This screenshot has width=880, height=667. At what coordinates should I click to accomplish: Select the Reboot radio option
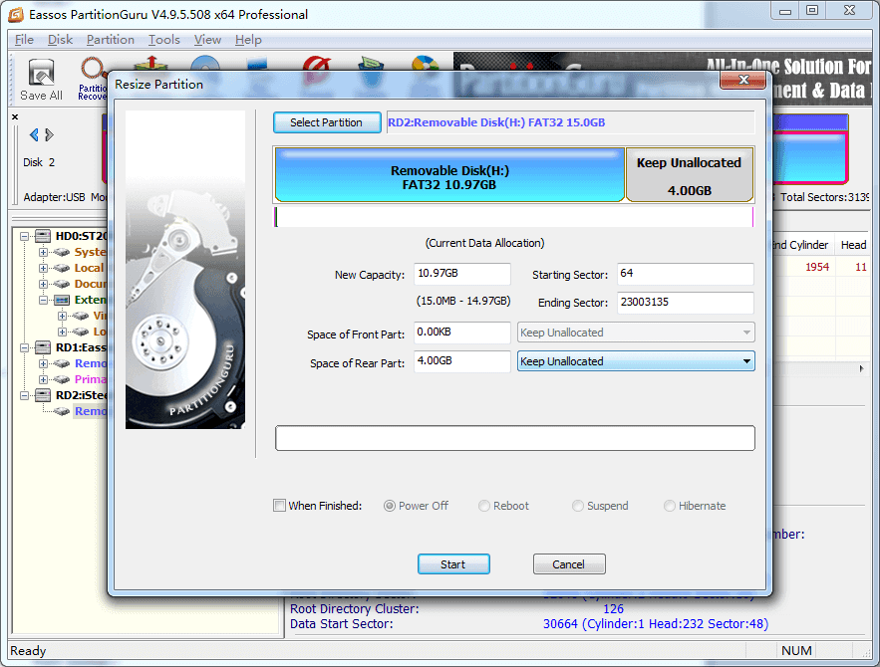click(483, 506)
